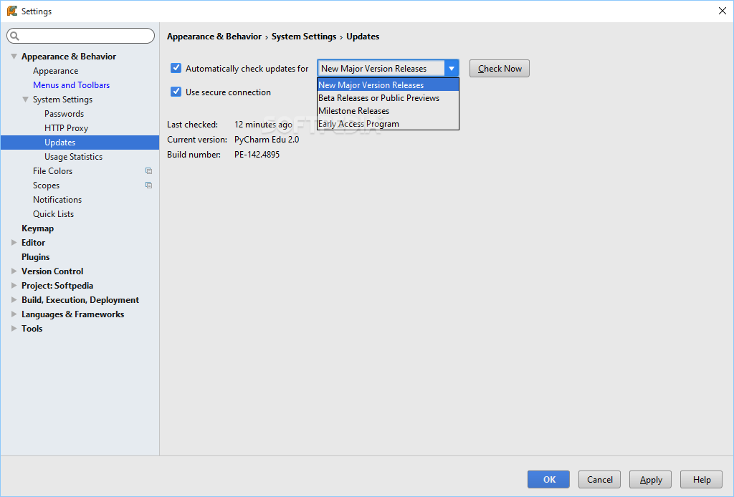This screenshot has width=734, height=497.
Task: Click the search magnifier icon in settings
Action: coord(14,36)
